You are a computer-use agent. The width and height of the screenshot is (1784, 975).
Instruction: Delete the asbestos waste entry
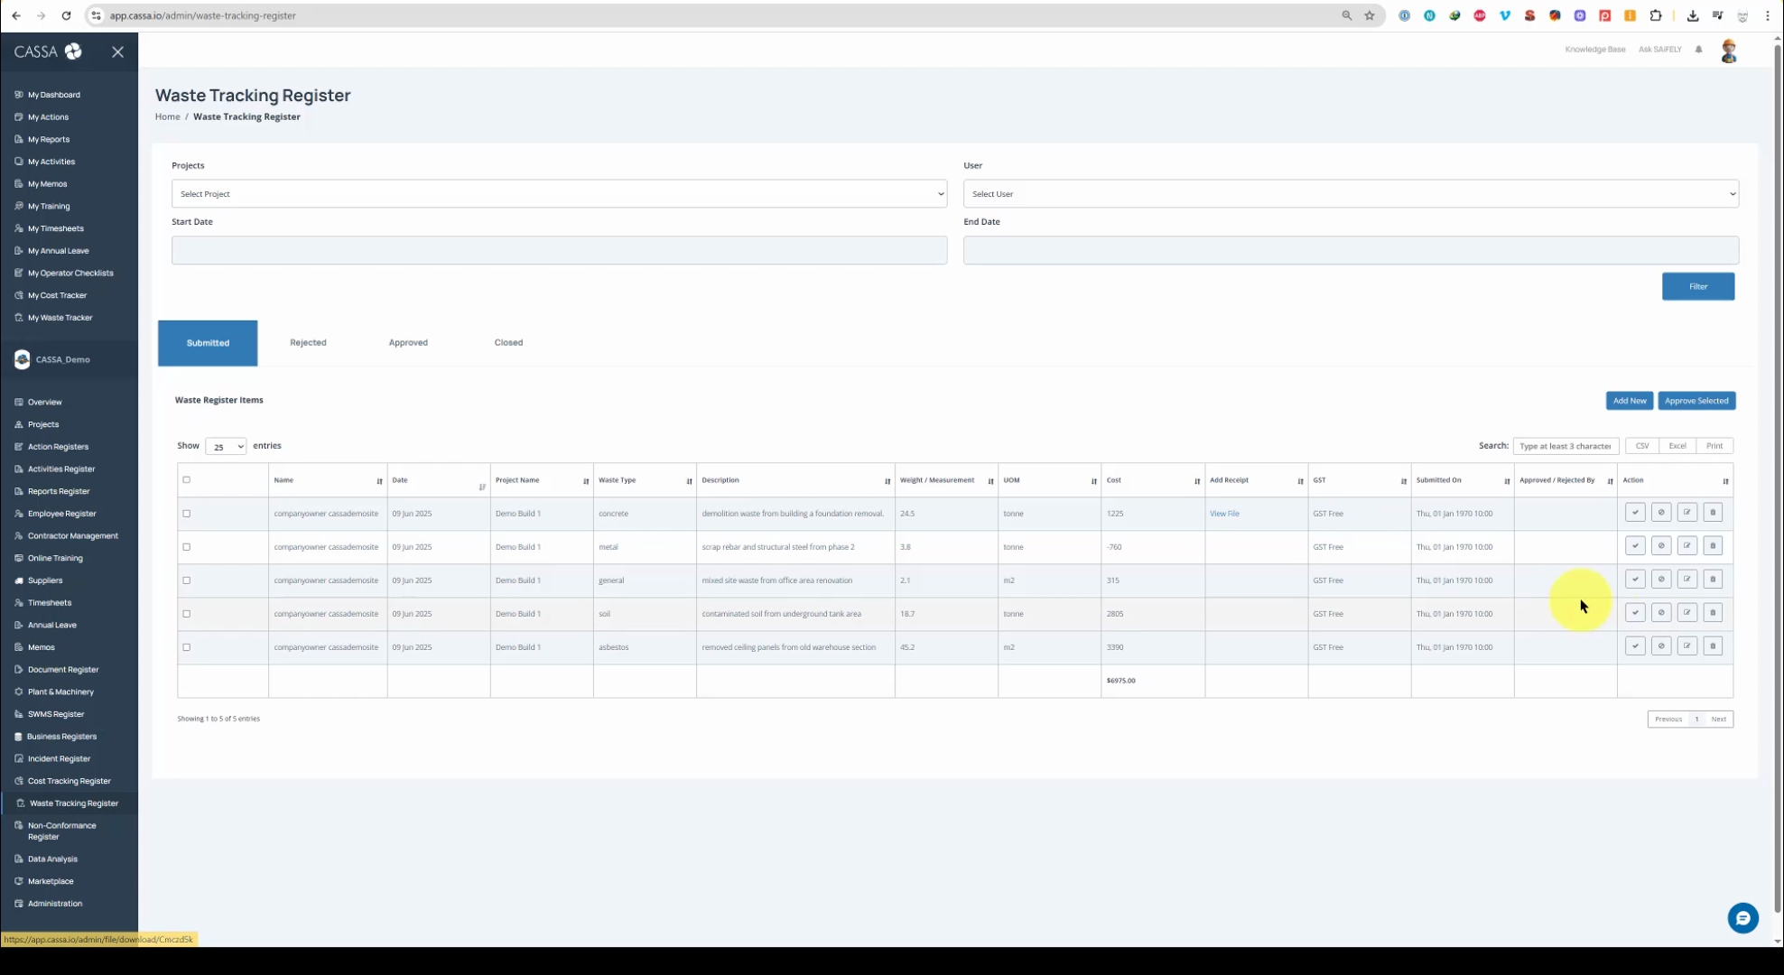1713,646
